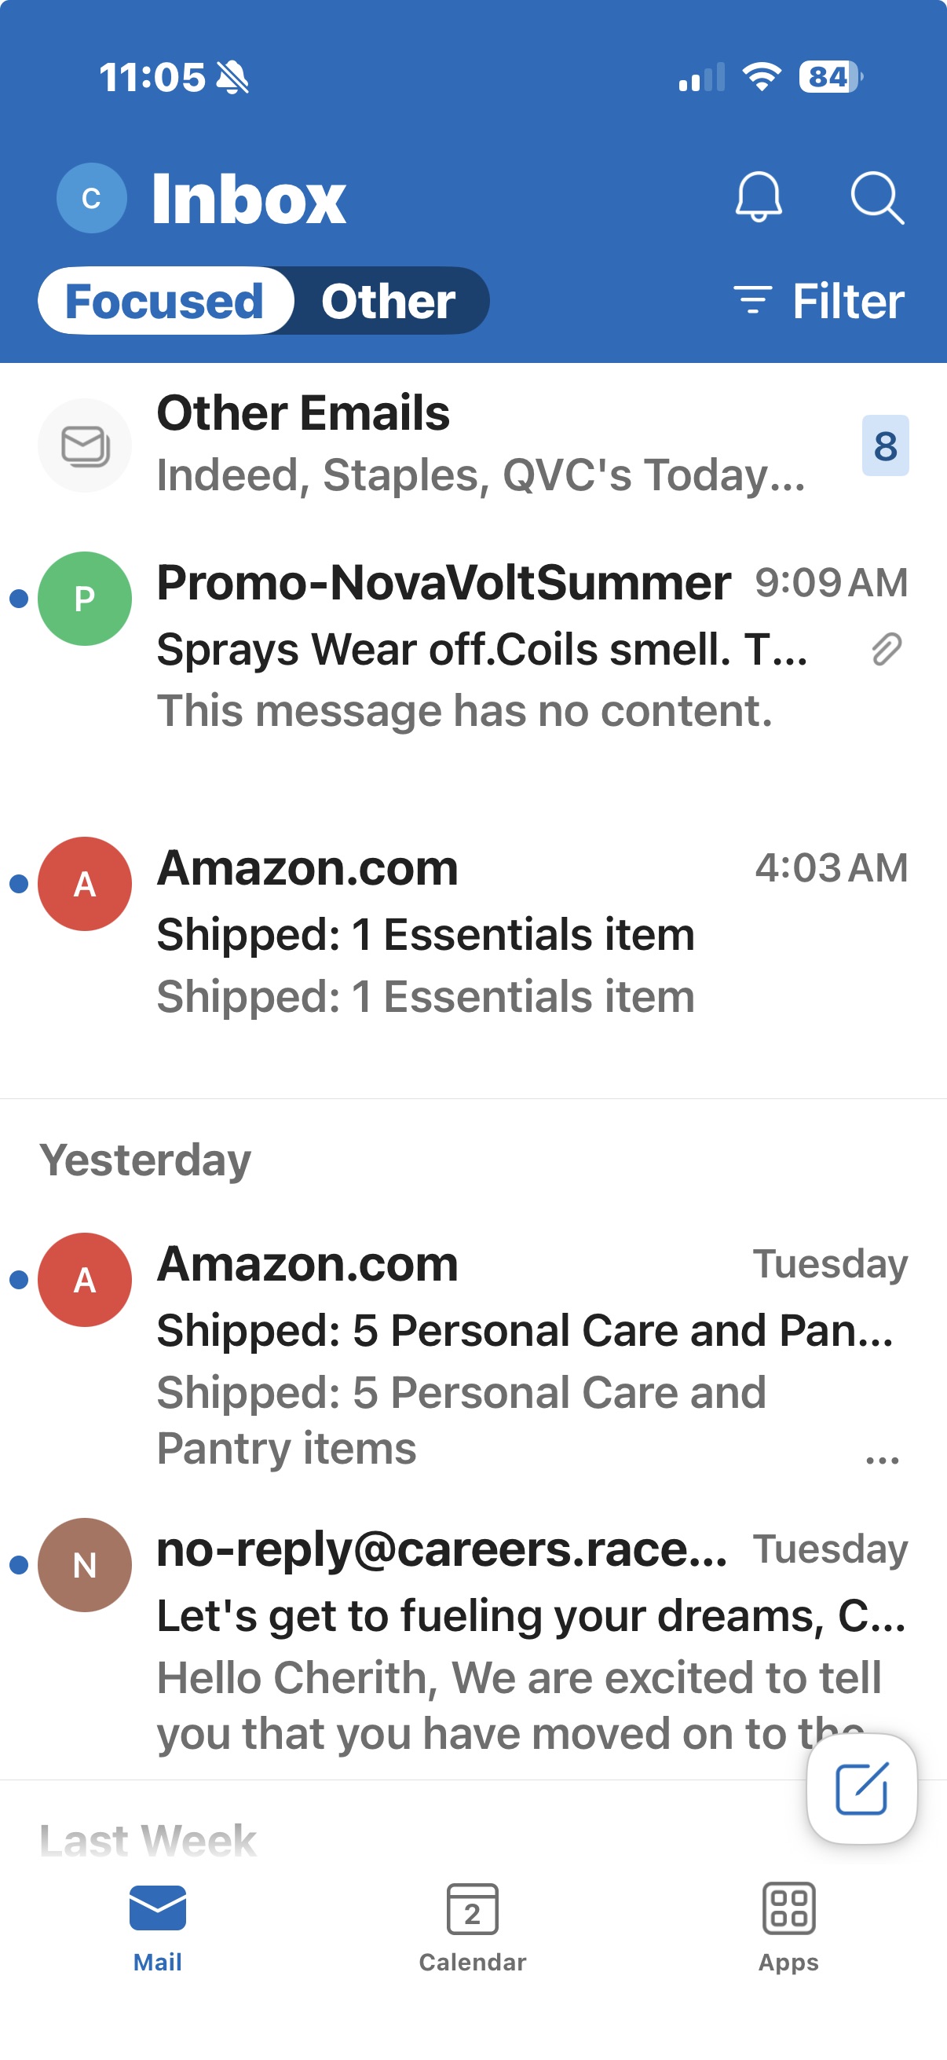Image resolution: width=947 pixels, height=2060 pixels.
Task: Open the Promo-NovaVoltSummer email
Action: click(473, 646)
